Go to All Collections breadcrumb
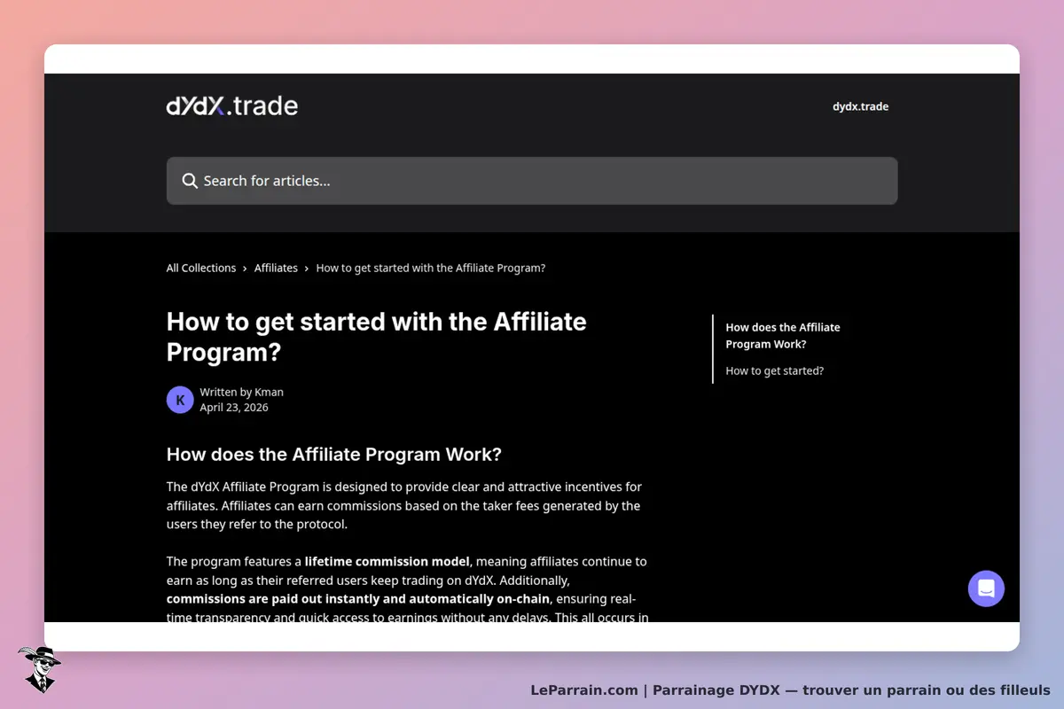1064x709 pixels. [201, 268]
